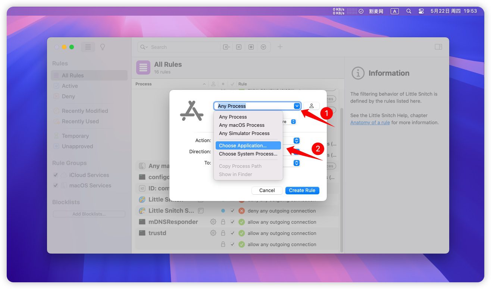Open the Anatomy of a rule link
Image resolution: width=491 pixels, height=289 pixels.
tap(370, 122)
